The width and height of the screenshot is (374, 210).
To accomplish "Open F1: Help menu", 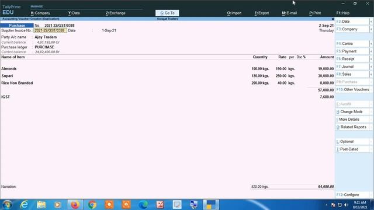I will coord(343,13).
